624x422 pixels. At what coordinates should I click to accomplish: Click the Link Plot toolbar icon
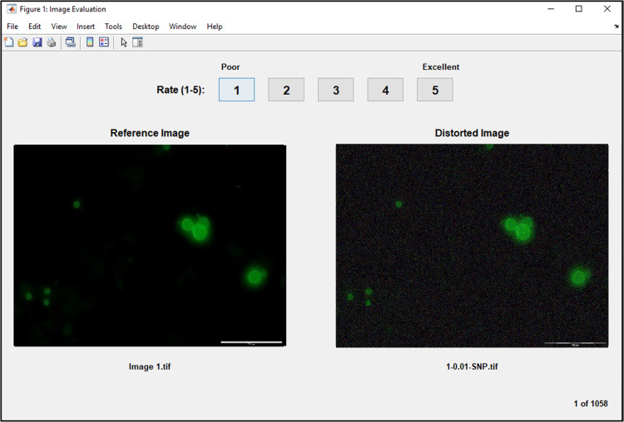[x=71, y=42]
